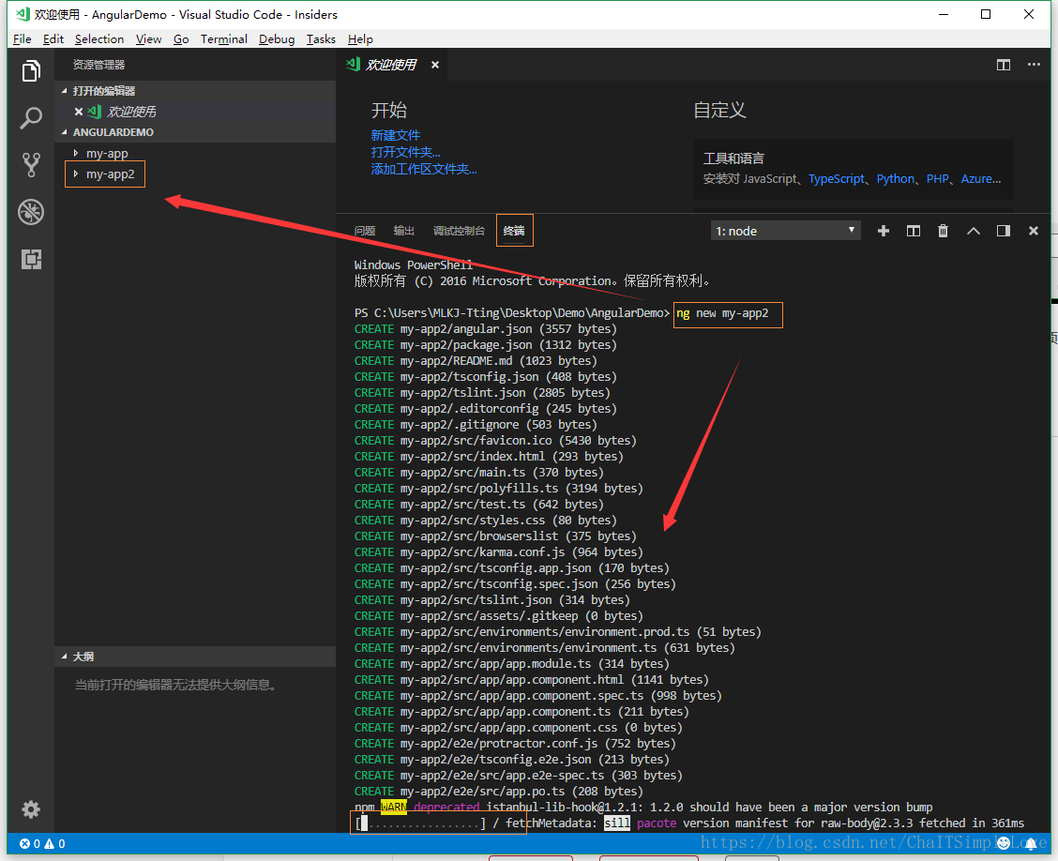The width and height of the screenshot is (1058, 861).
Task: Split the terminal pane
Action: (x=913, y=231)
